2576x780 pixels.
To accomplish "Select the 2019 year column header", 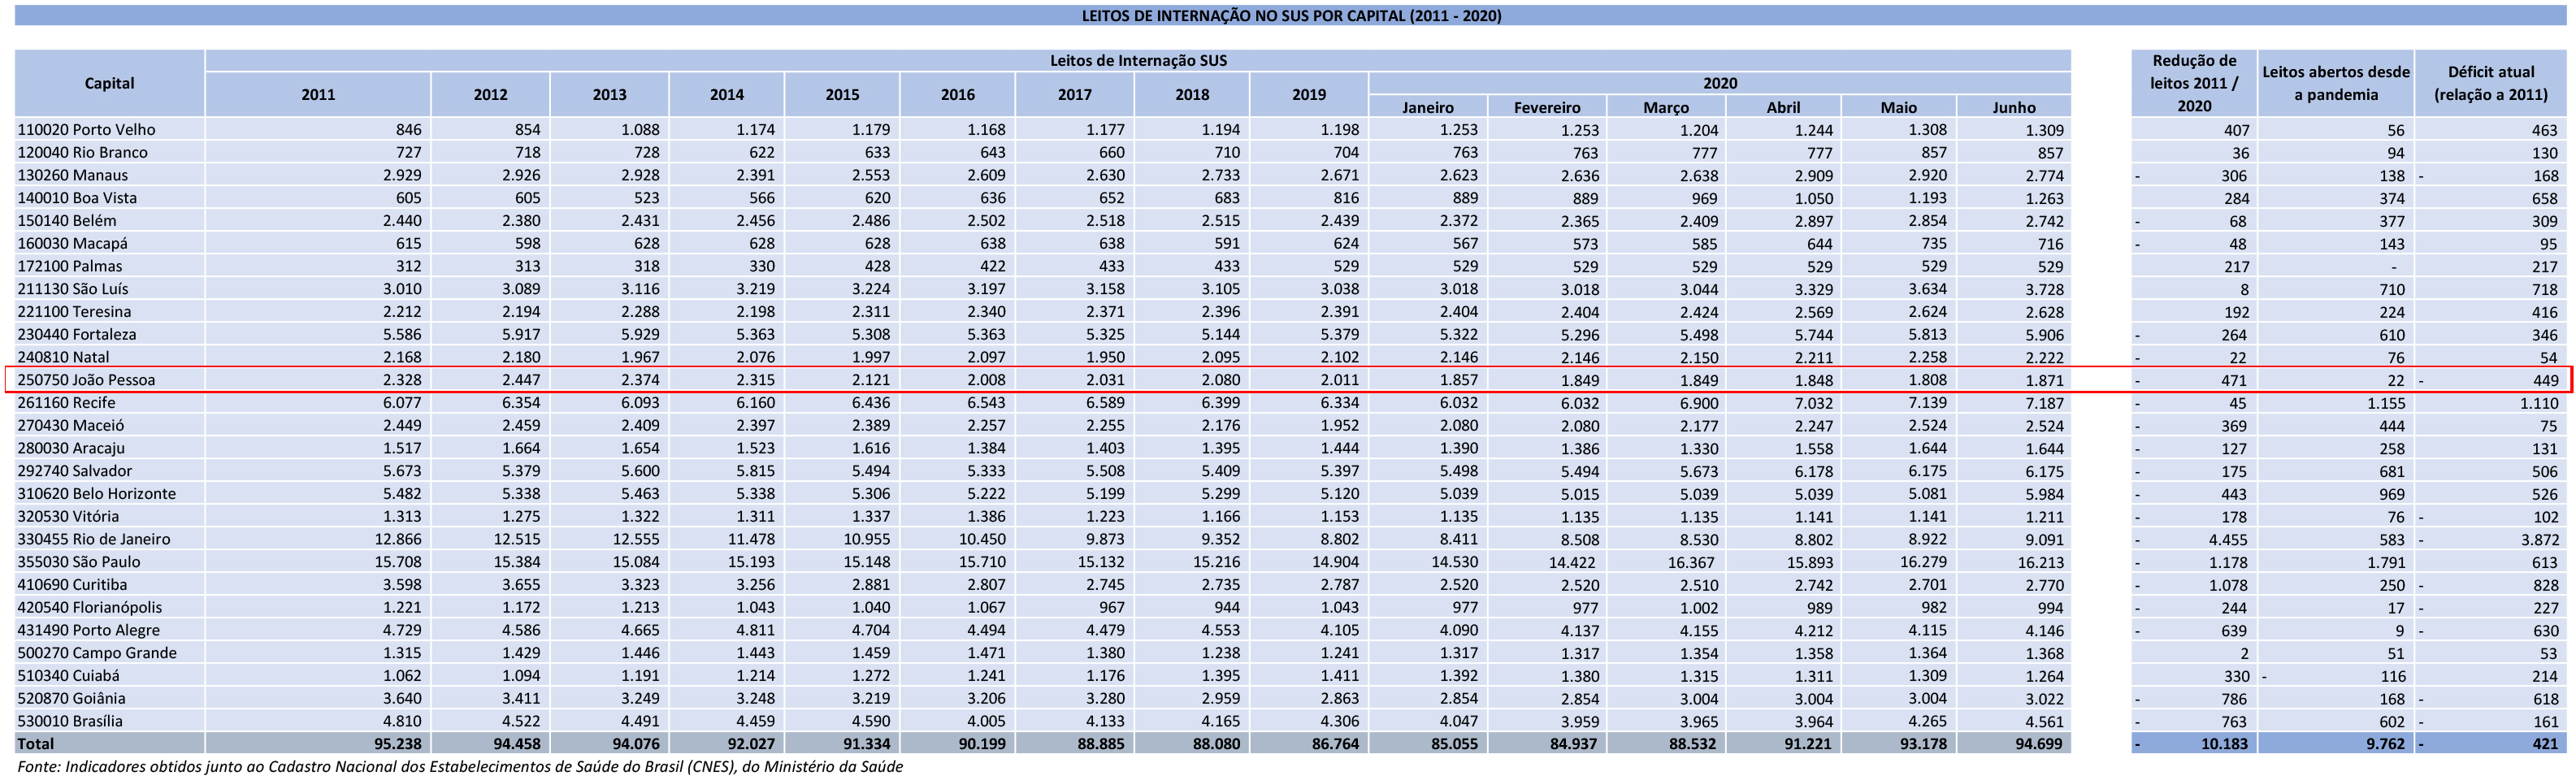I will (x=1309, y=95).
